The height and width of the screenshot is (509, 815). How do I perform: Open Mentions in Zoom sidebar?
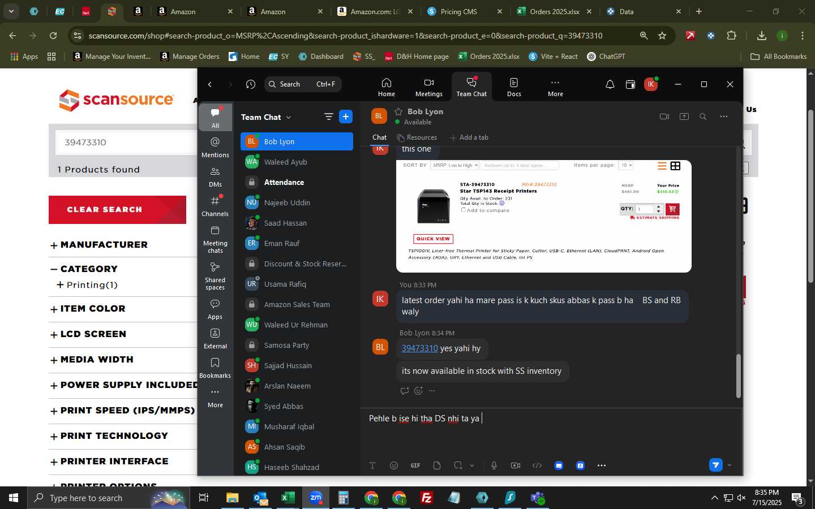(215, 147)
